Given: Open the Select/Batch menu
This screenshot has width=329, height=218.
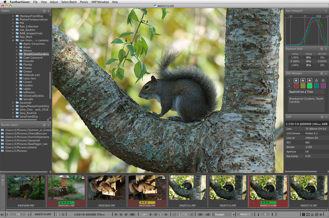Looking at the screenshot, I should coord(69,2).
